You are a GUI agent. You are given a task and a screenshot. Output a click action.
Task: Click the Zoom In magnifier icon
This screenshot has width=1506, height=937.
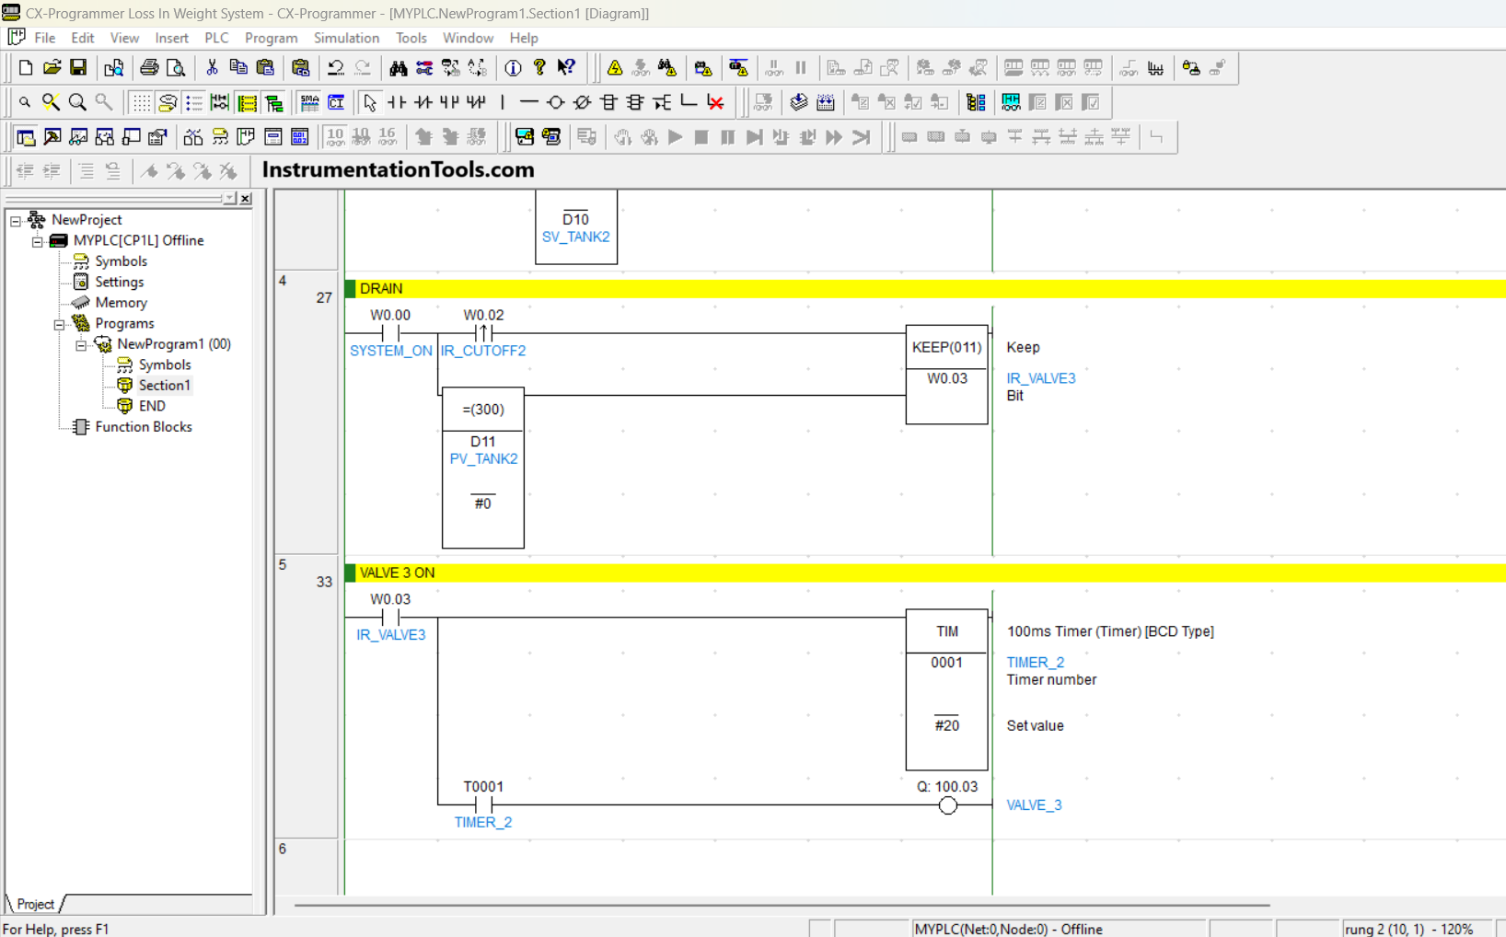[x=77, y=102]
